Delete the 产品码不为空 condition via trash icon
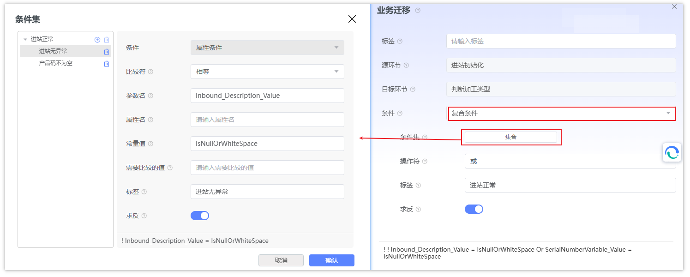This screenshot has width=690, height=277. coord(107,64)
